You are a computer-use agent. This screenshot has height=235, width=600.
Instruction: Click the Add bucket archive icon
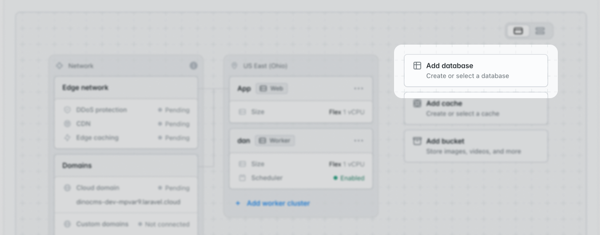pos(417,141)
